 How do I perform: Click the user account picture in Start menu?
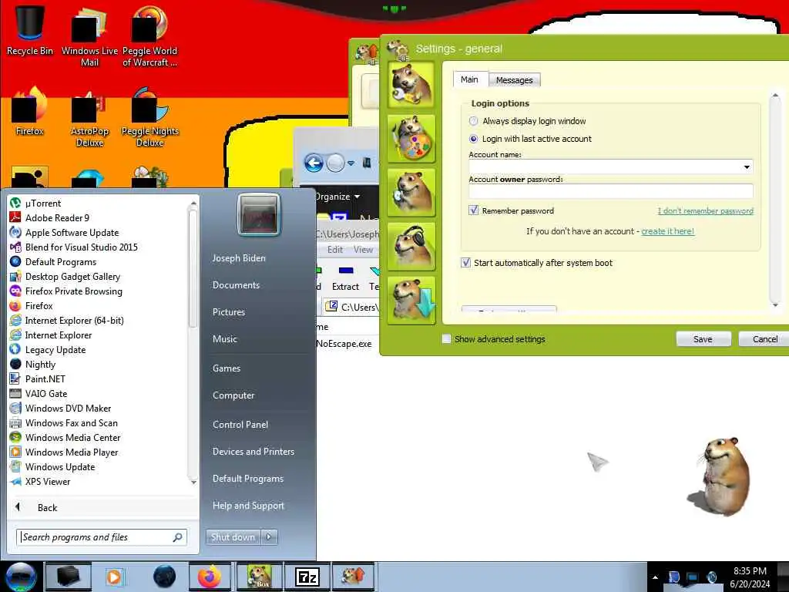coord(259,215)
